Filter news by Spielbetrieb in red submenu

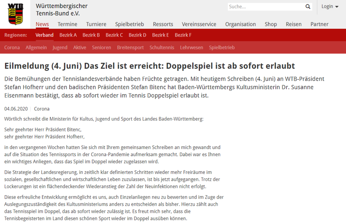222,47
